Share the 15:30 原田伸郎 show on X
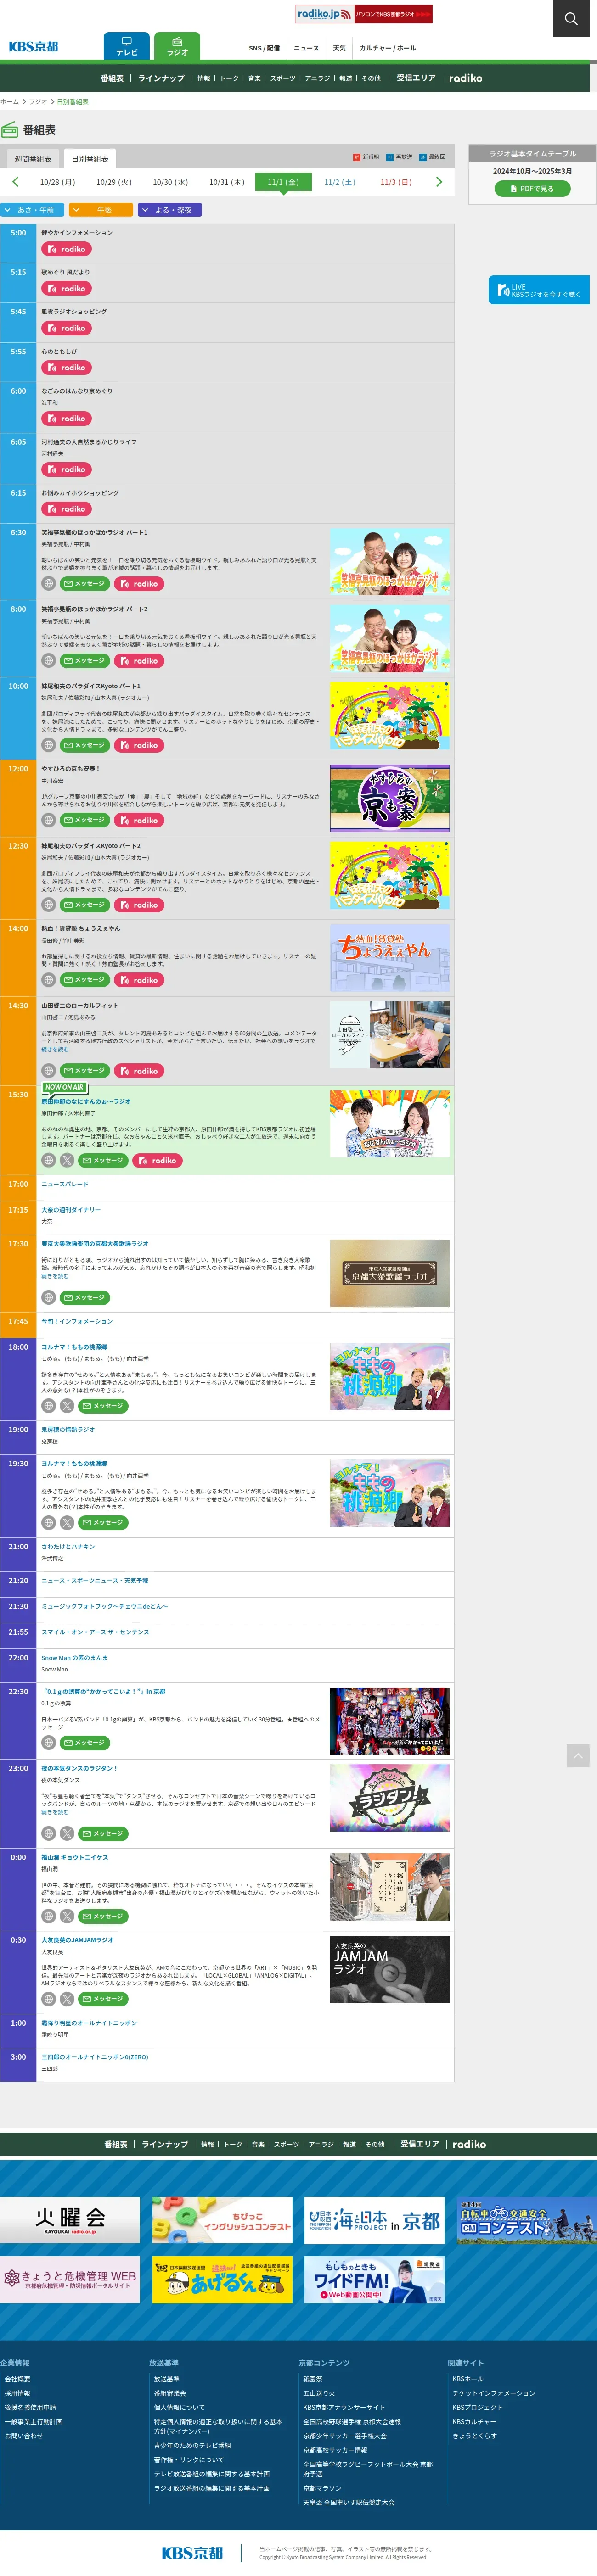 [x=66, y=1160]
